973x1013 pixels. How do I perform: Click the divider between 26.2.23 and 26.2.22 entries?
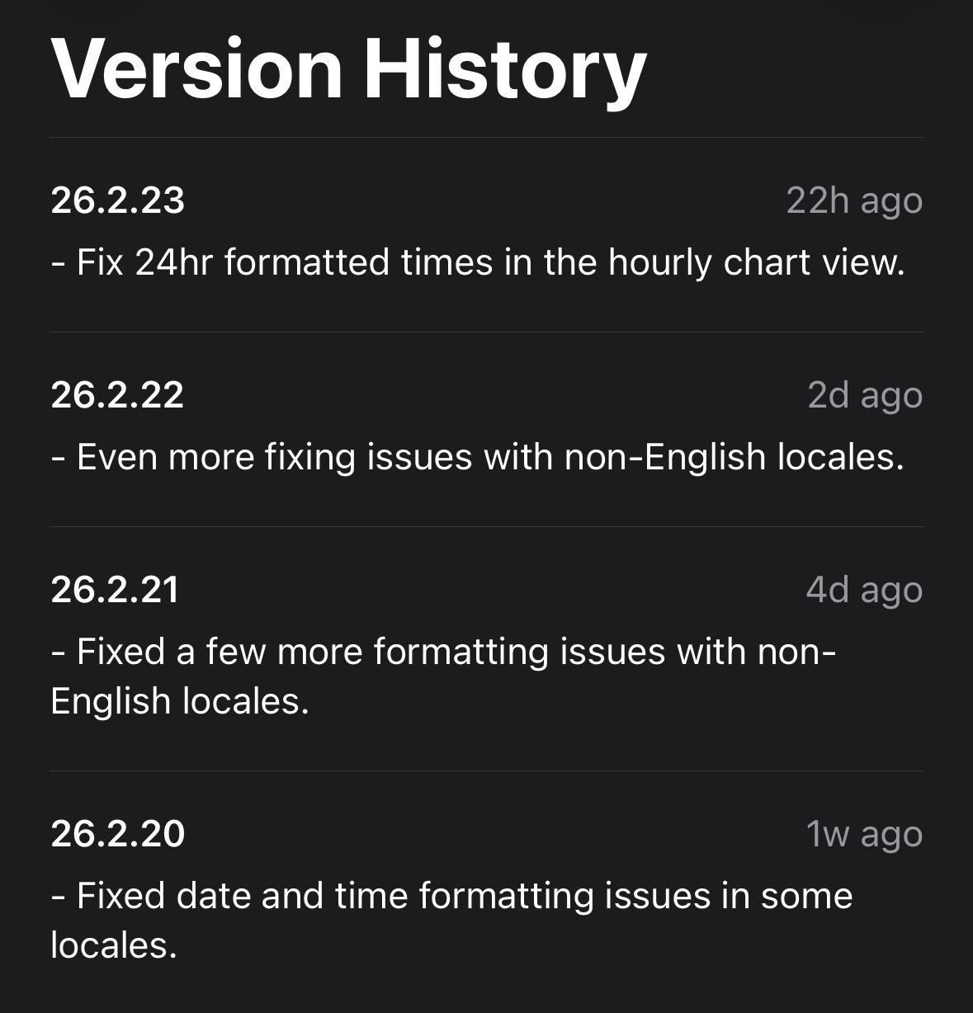(486, 332)
